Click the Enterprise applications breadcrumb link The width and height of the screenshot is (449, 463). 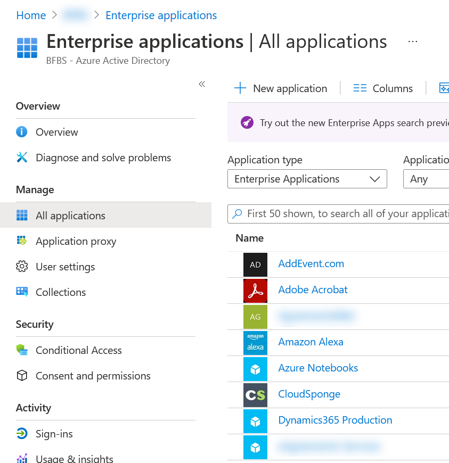161,15
